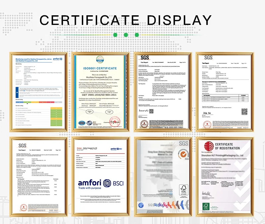Click the CNAS logo on ISO9001 certificate
The height and width of the screenshot is (224, 265).
90,123
